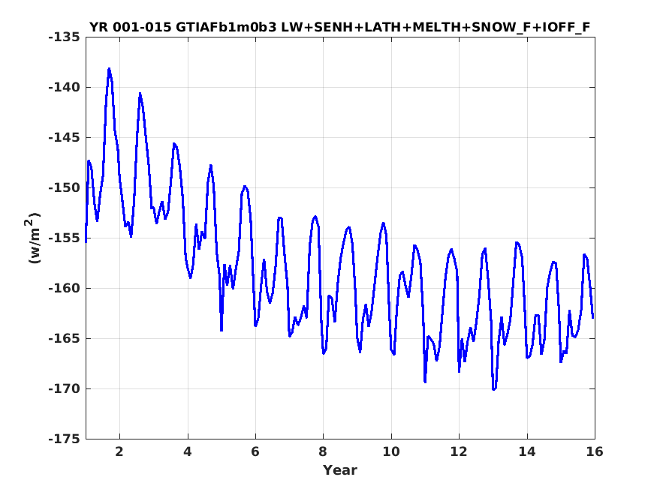This screenshot has width=657, height=492.
Task: Click the 'Year' x-axis label
Action: 340,470
